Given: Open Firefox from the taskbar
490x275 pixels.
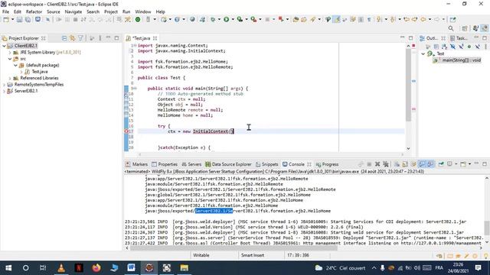Looking at the screenshot, I should click(96, 268).
